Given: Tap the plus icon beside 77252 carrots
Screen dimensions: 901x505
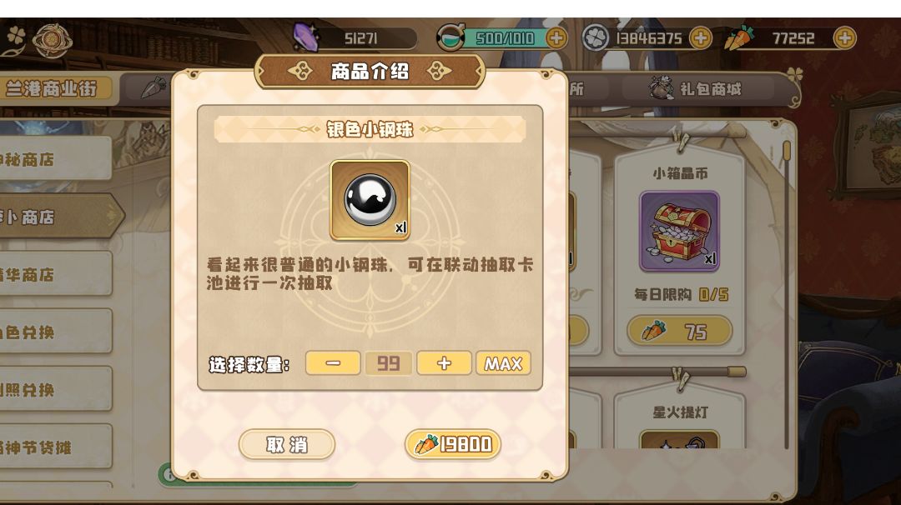Looking at the screenshot, I should point(844,38).
